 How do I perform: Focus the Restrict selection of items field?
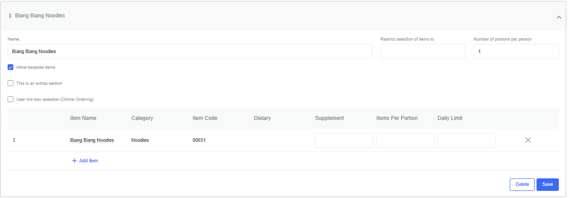(423, 51)
